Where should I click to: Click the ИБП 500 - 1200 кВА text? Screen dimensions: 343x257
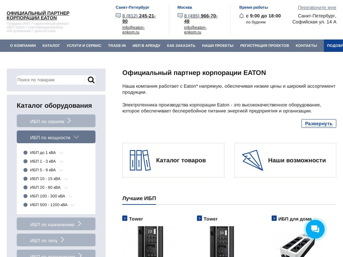tap(49, 205)
